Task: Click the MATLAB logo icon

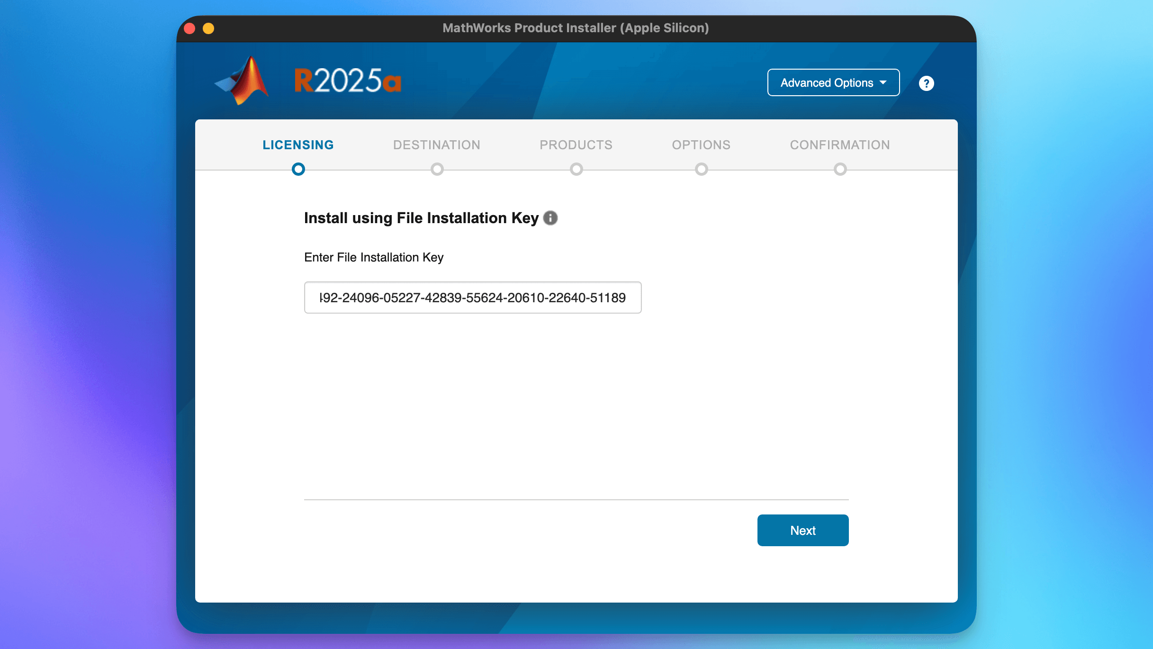Action: (x=242, y=81)
